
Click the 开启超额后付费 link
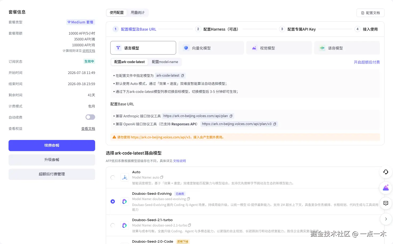[x=367, y=62]
